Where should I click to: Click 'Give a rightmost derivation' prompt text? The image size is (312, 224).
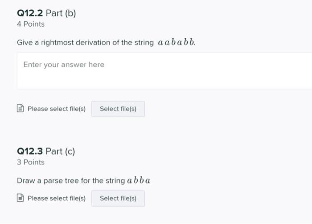pyautogui.click(x=85, y=43)
